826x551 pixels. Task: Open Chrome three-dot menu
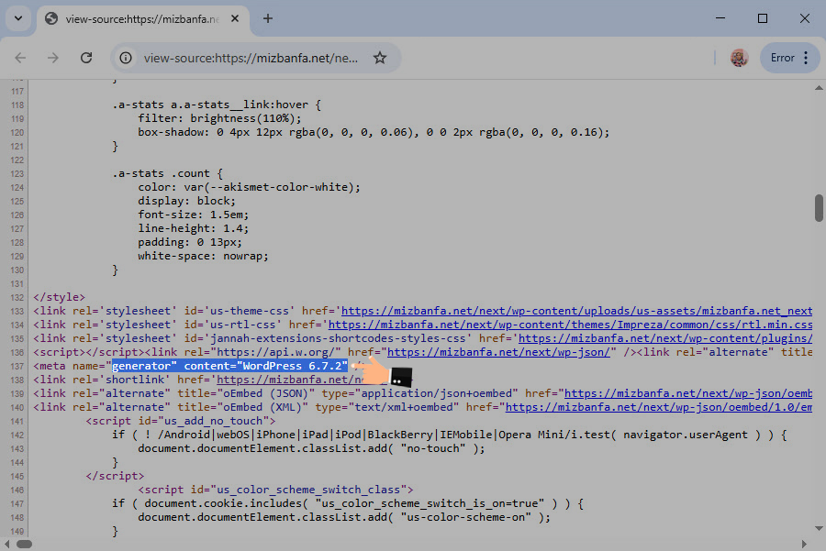point(806,58)
